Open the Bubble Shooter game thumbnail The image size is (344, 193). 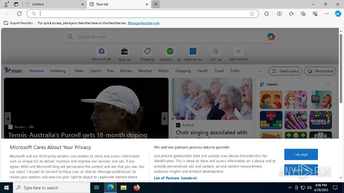tap(320, 120)
